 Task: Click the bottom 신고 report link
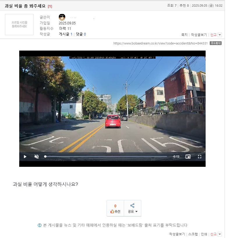[213, 234]
